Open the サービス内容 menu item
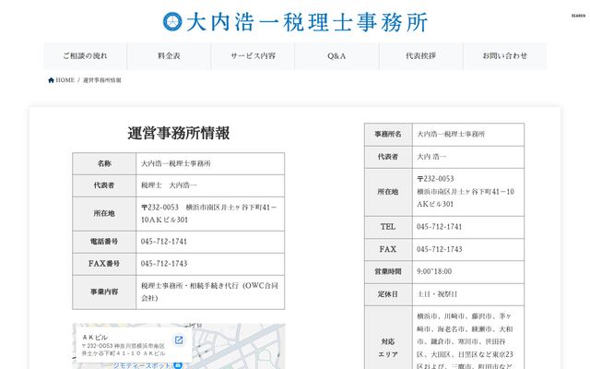The width and height of the screenshot is (590, 369). tap(253, 56)
